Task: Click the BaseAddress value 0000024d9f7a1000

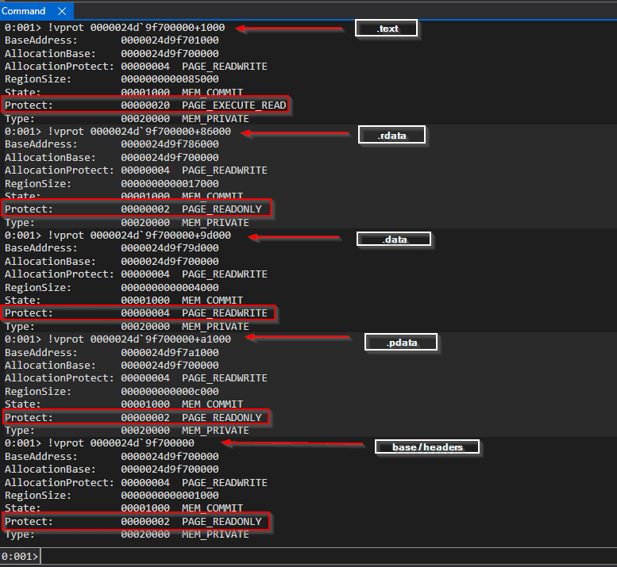Action: coord(170,352)
